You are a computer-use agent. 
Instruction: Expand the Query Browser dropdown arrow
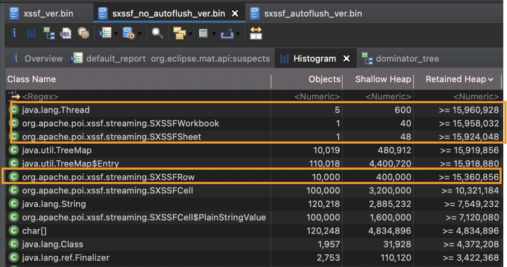(140, 34)
